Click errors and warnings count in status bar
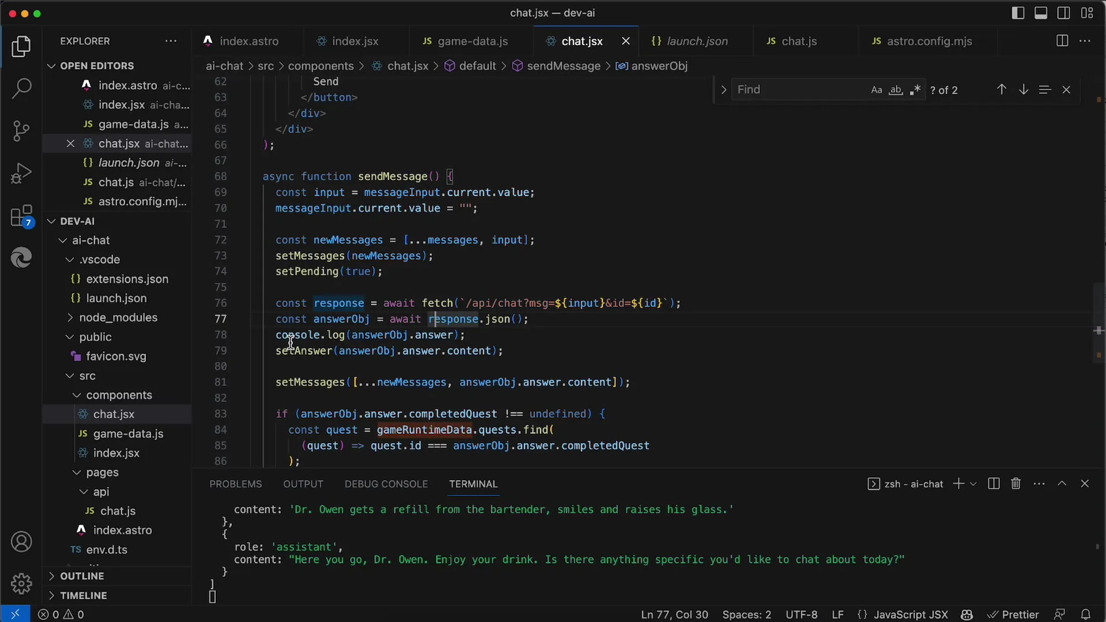Image resolution: width=1106 pixels, height=622 pixels. tap(61, 614)
